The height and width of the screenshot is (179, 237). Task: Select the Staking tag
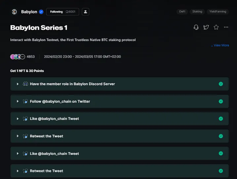pos(197,12)
